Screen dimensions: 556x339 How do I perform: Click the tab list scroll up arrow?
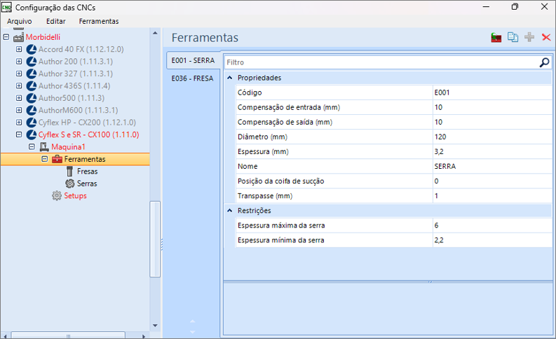click(193, 321)
